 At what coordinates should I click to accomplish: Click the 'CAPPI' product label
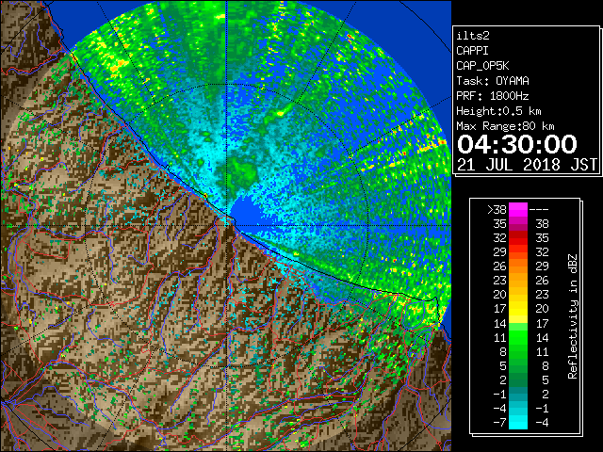click(472, 51)
